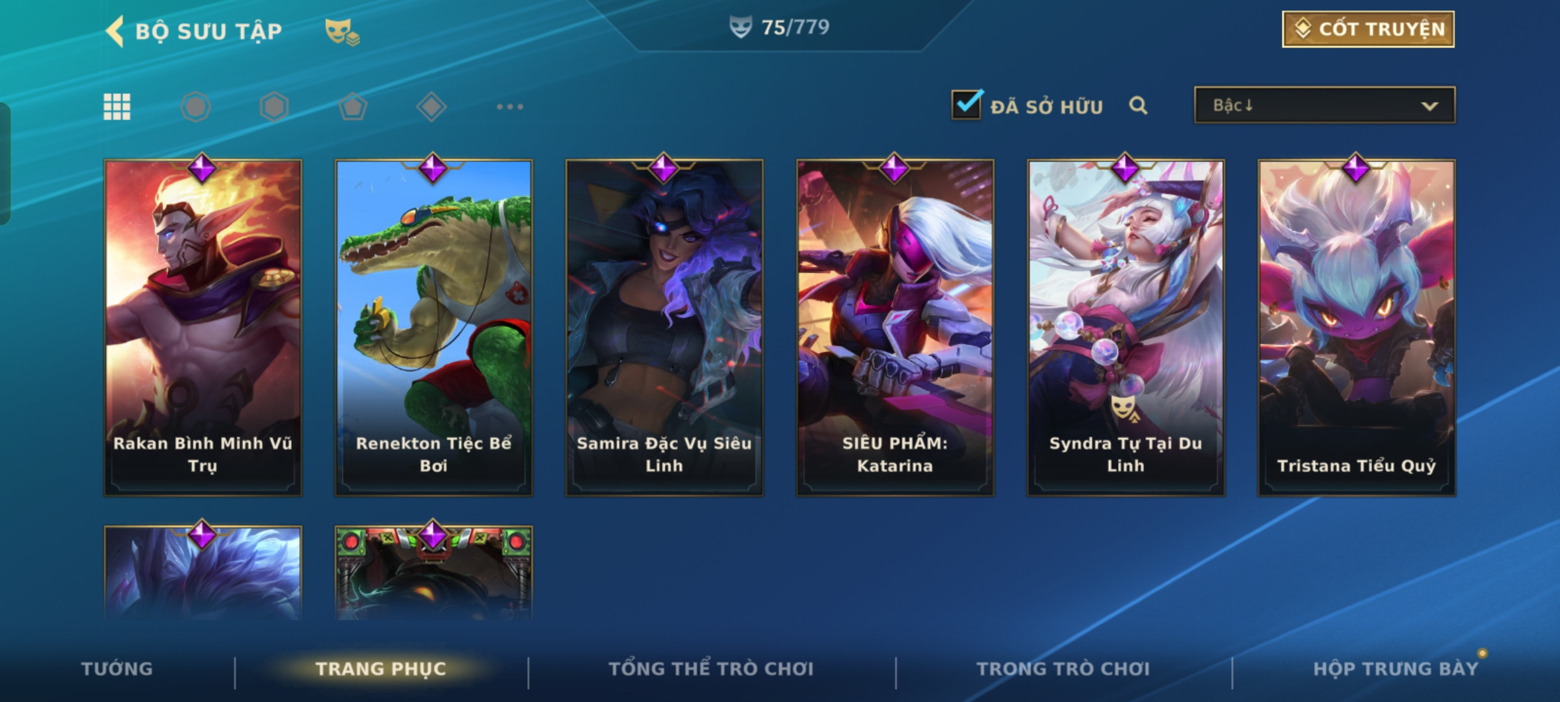Click the Bậc dropdown chevron arrow
Image resolution: width=1560 pixels, height=702 pixels.
click(x=1429, y=106)
